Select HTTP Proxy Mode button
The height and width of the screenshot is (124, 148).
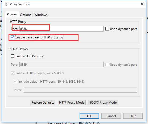[72, 102]
